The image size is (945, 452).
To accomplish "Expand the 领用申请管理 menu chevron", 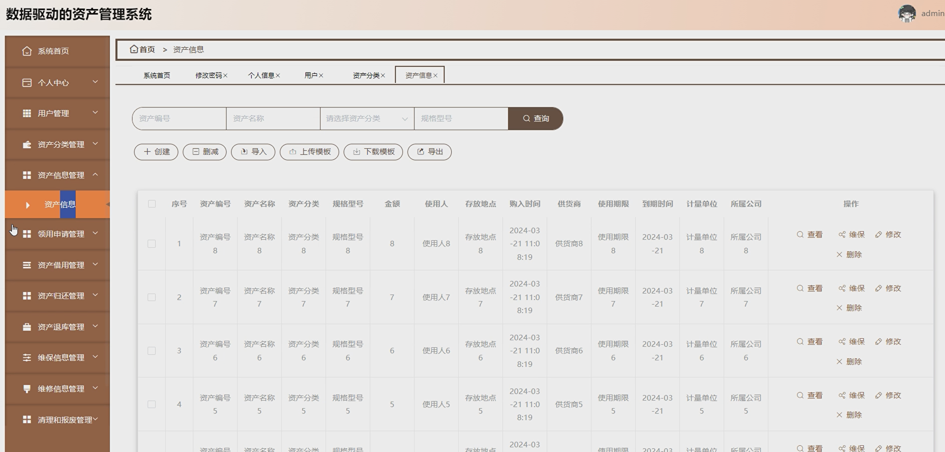I will pos(96,233).
